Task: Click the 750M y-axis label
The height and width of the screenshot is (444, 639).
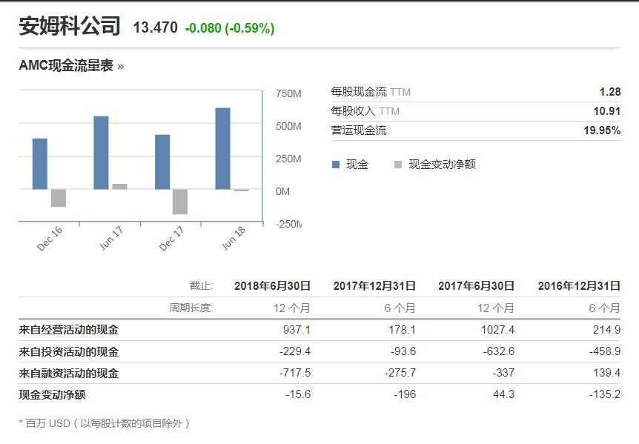Action: click(288, 93)
